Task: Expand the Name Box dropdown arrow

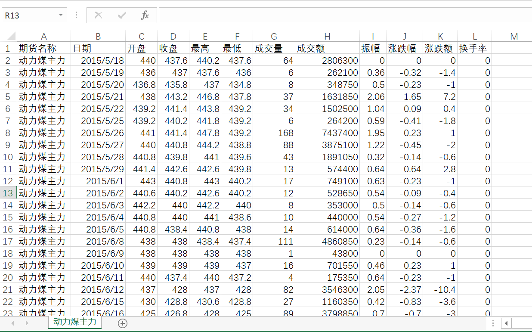Action: coord(61,16)
